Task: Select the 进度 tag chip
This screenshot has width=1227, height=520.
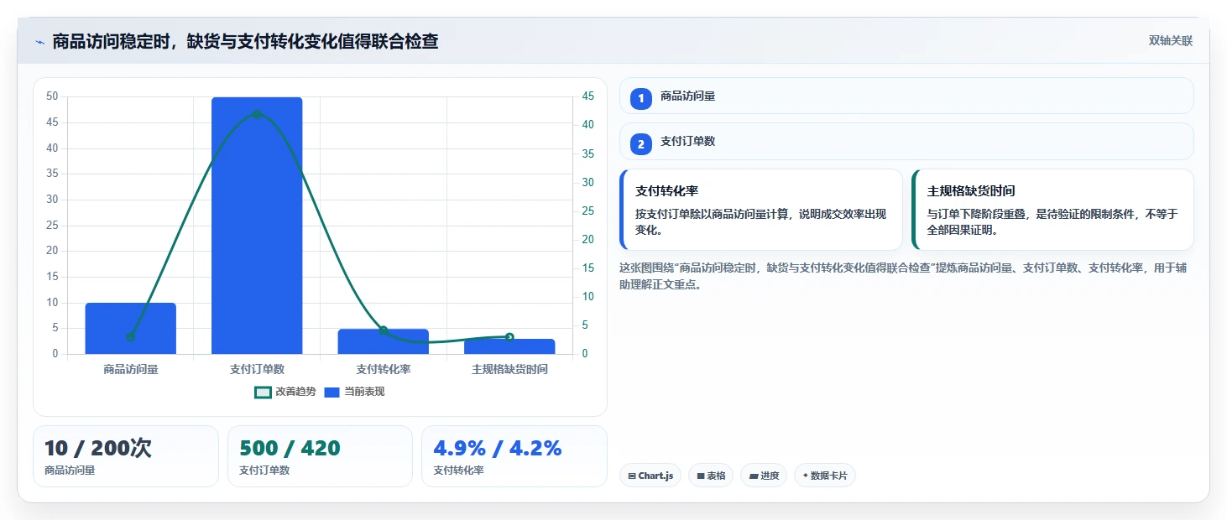Action: tap(764, 476)
